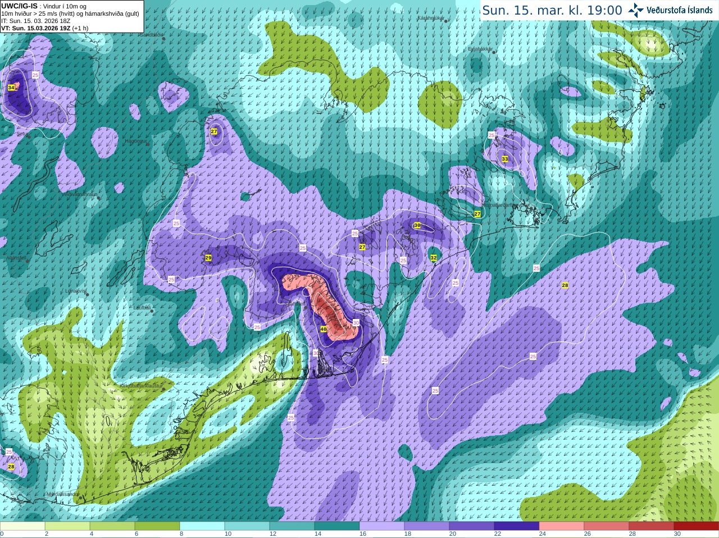The width and height of the screenshot is (719, 538).
Task: Click the Veiðivatnahraun station label
Action: 79,194
